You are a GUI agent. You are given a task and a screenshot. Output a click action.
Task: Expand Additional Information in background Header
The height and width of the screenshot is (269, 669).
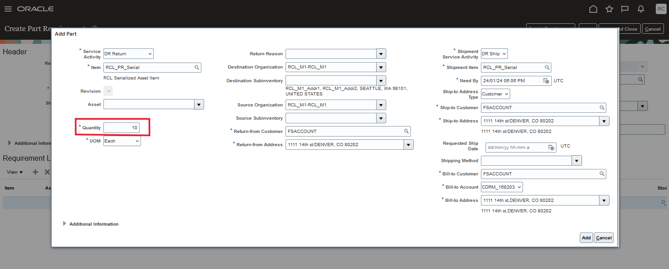coord(10,143)
